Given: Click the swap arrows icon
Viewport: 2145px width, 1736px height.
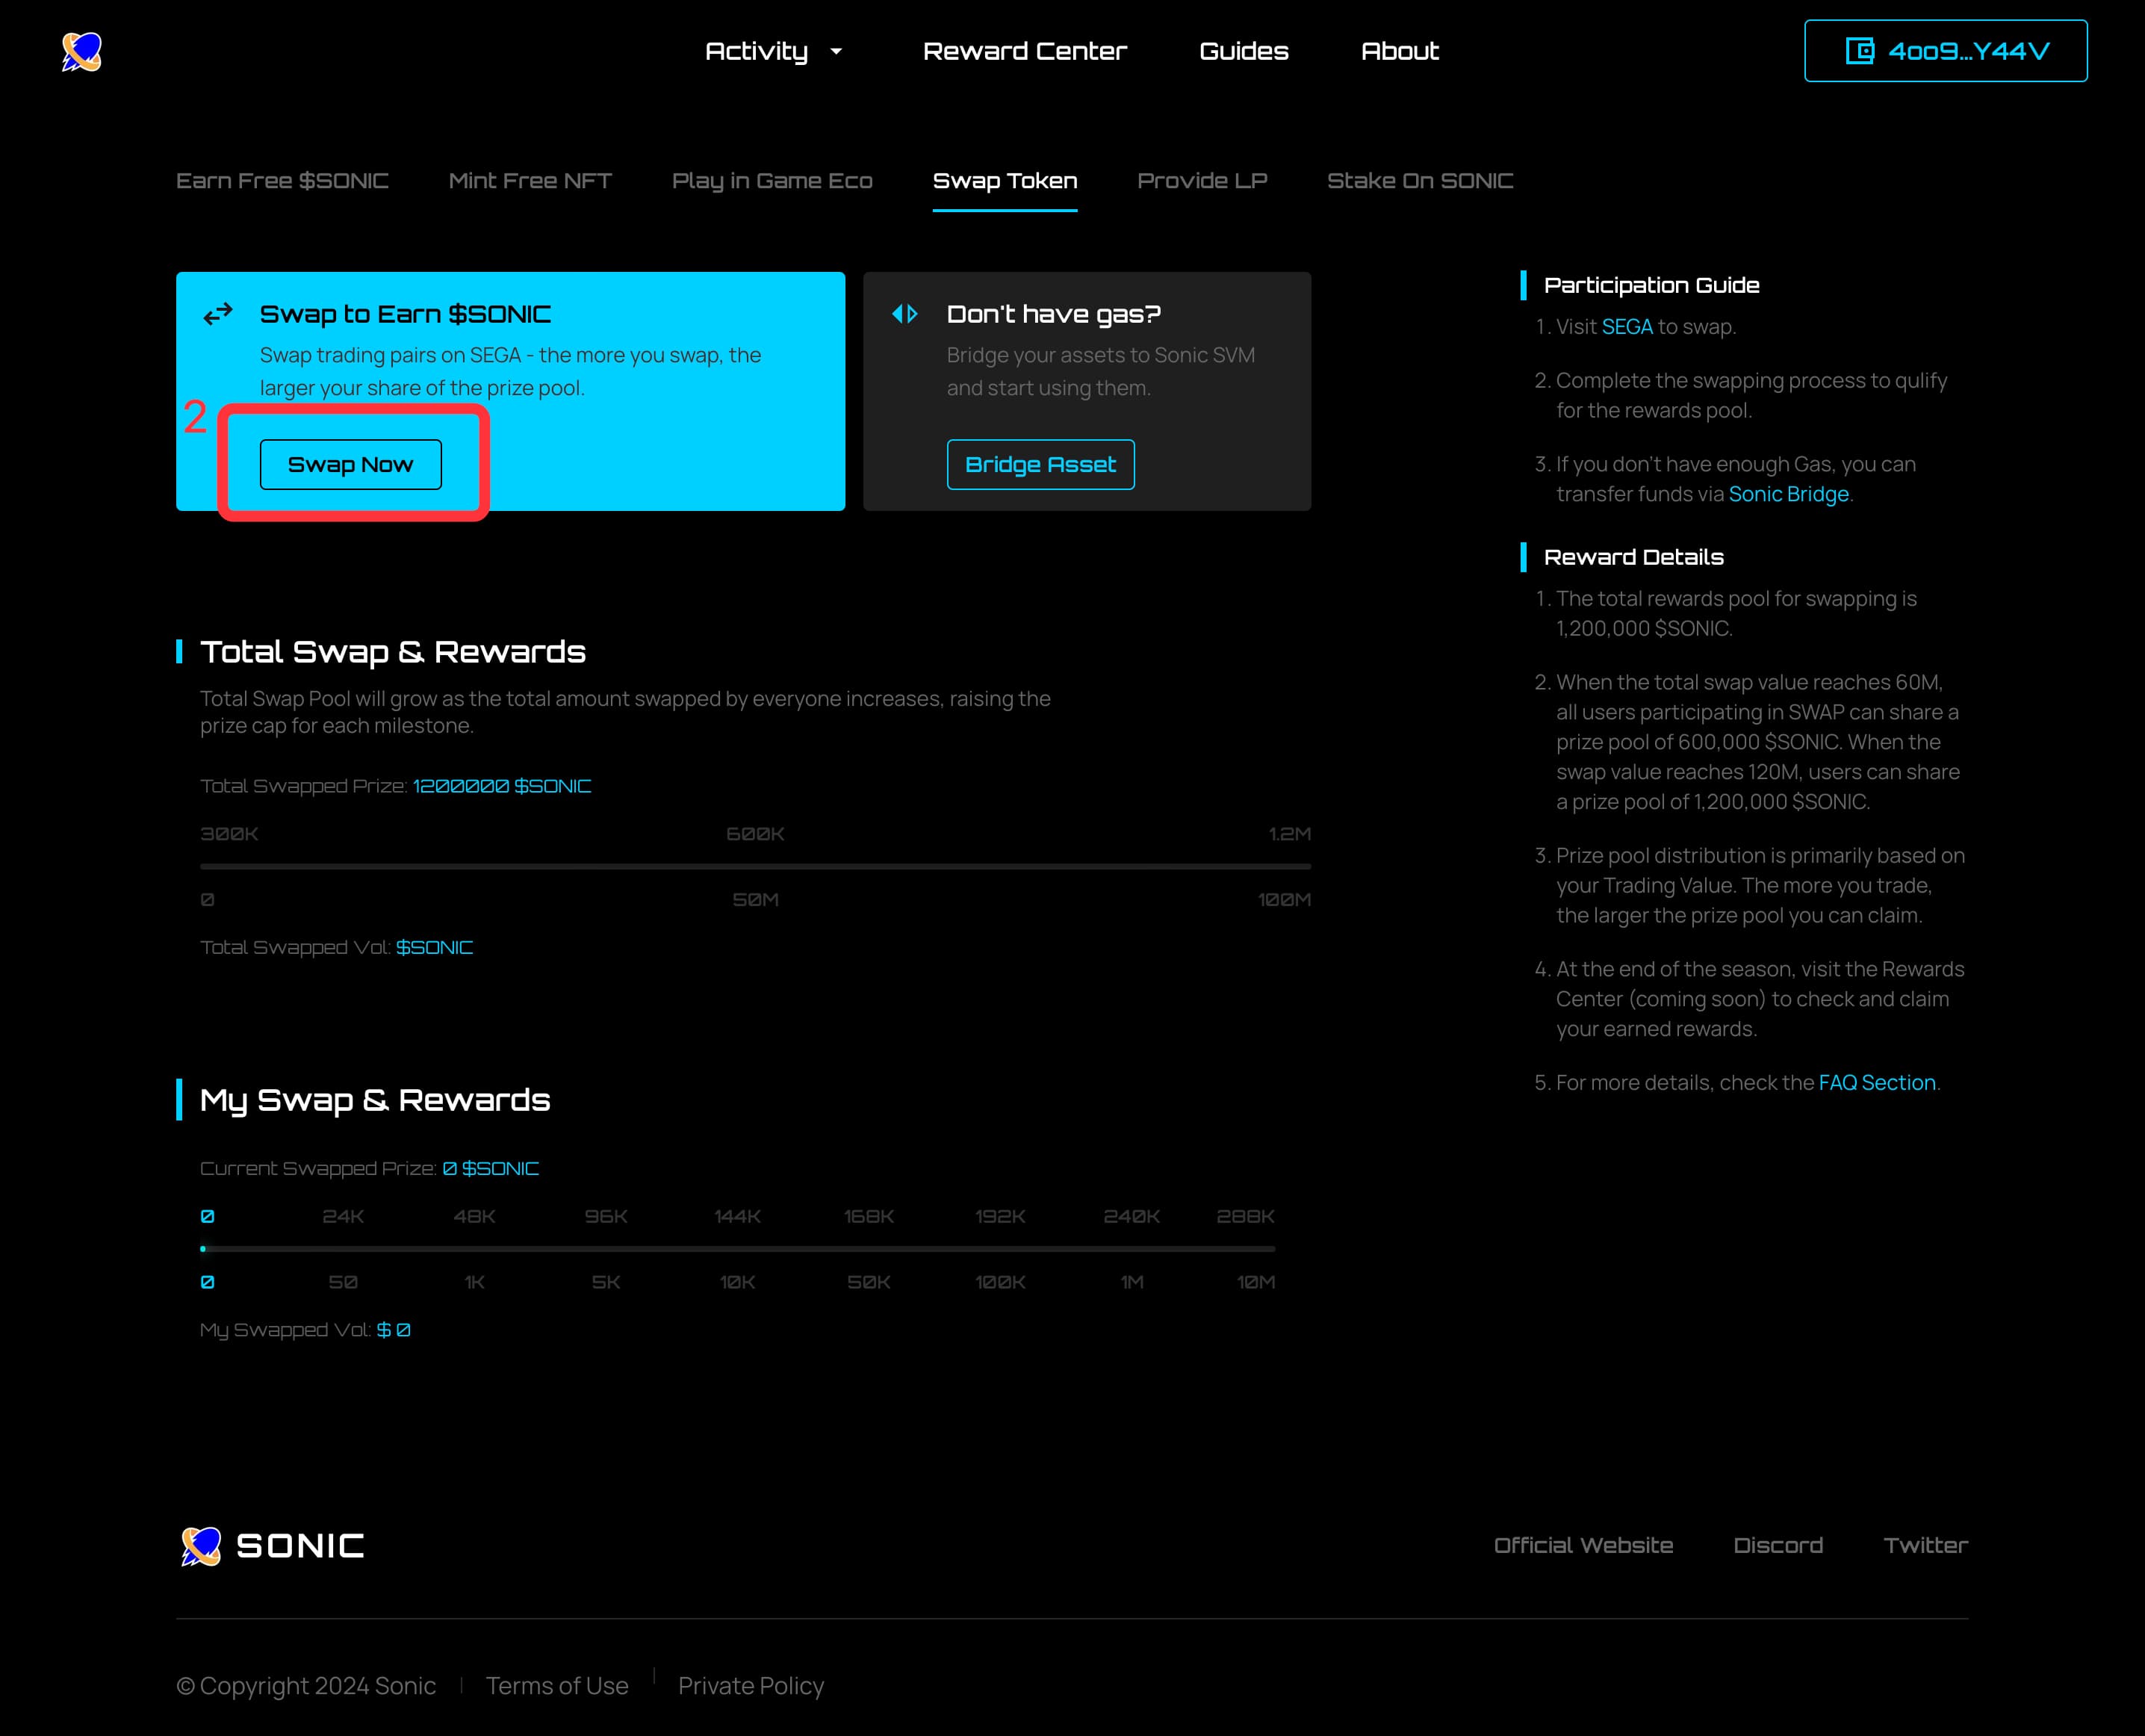Looking at the screenshot, I should [218, 315].
